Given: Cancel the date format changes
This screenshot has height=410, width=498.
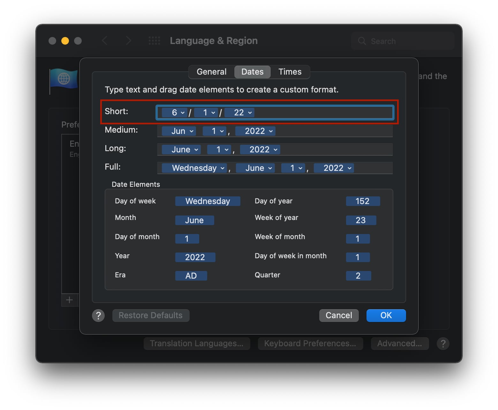Looking at the screenshot, I should tap(339, 315).
